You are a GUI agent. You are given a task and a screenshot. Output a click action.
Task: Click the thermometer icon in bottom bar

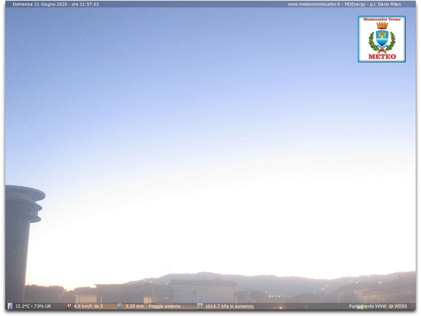point(10,306)
